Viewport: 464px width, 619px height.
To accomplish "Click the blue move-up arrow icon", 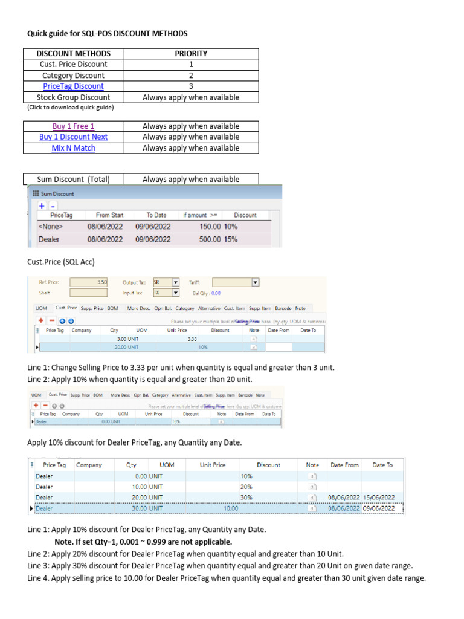I will (63, 321).
